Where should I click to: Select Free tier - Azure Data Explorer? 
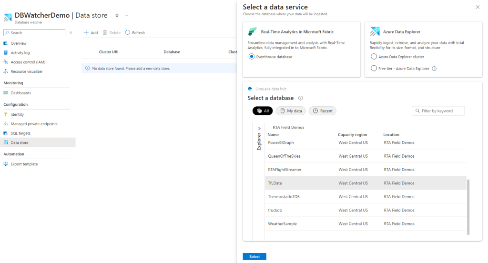tap(374, 69)
